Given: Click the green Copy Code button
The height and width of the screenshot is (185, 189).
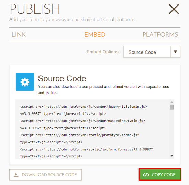Looking at the screenshot, I should pos(160,174).
